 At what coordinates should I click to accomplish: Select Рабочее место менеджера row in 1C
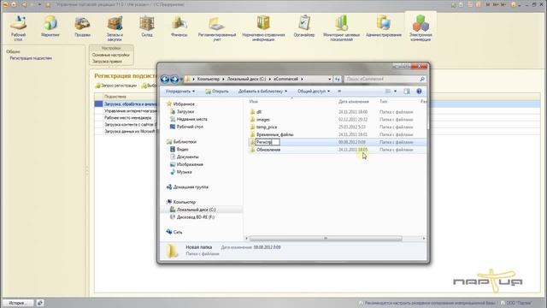(127, 118)
